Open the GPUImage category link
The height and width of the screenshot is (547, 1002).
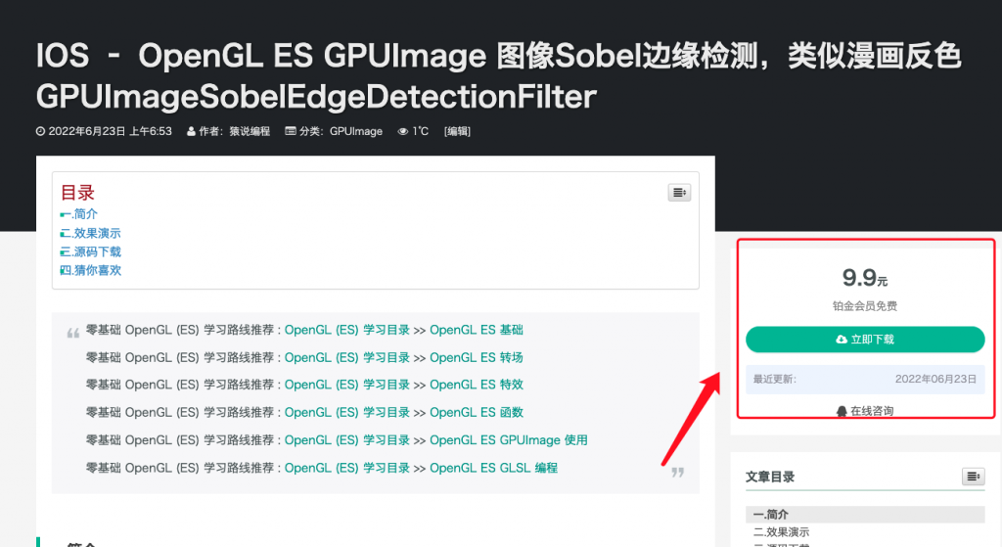[356, 131]
